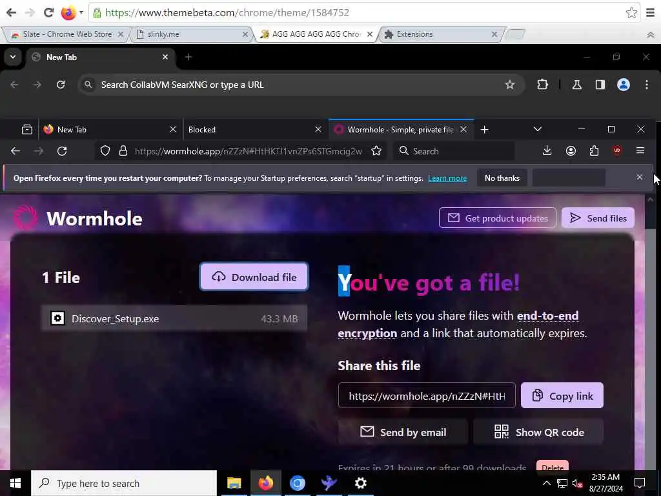Image resolution: width=661 pixels, height=496 pixels.
Task: Click Send by email button
Action: (403, 432)
